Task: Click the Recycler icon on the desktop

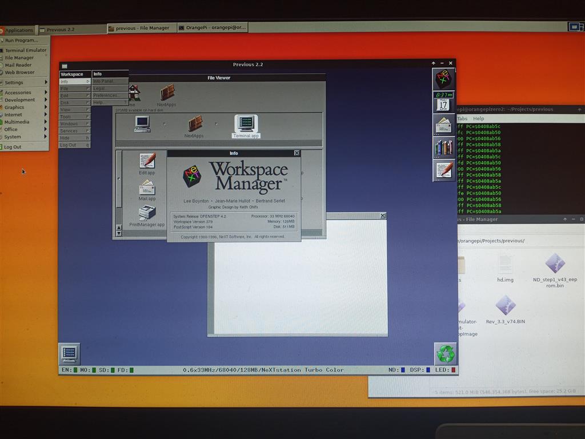Action: click(x=445, y=354)
